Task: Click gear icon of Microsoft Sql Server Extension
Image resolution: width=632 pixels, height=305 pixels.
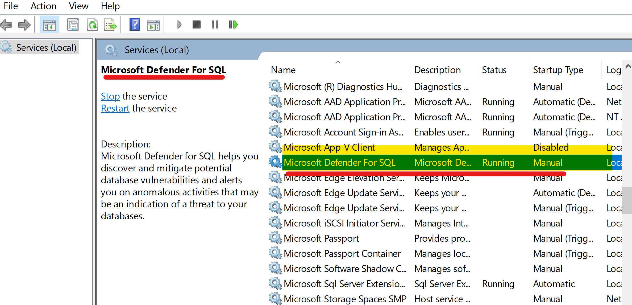Action: pos(275,283)
